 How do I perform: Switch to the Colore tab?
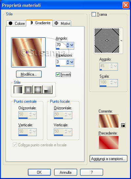tap(16, 23)
